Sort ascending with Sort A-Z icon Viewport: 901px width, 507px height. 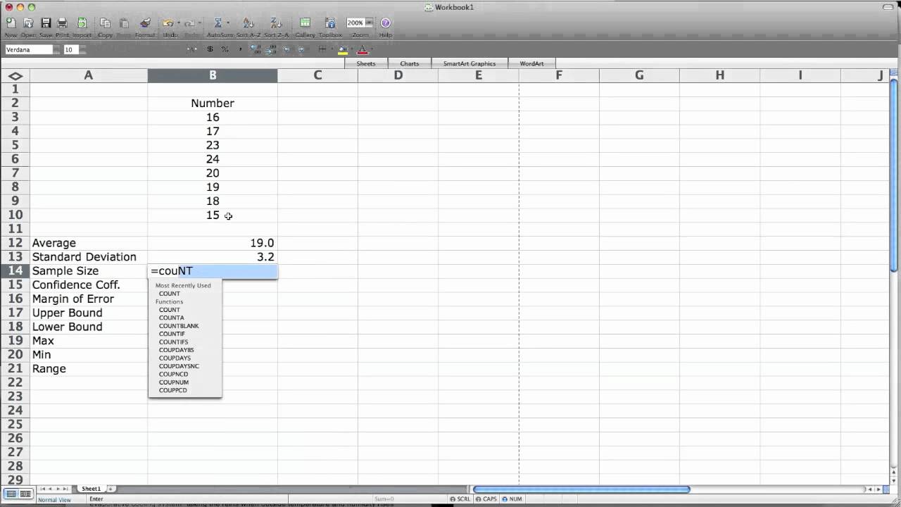click(x=248, y=23)
